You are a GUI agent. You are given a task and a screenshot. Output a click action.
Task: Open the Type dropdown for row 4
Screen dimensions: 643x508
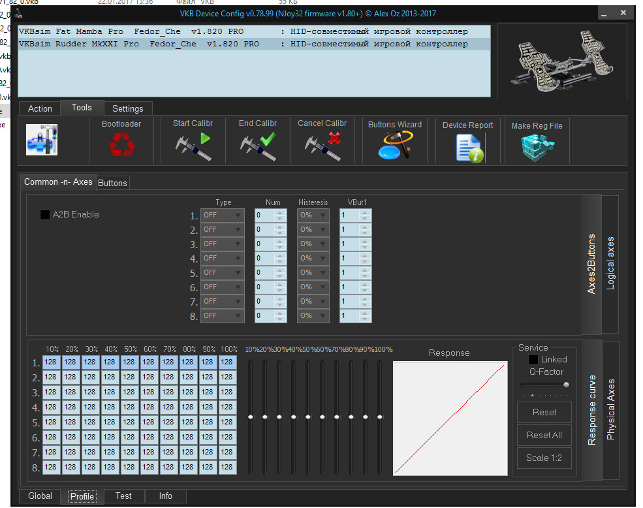222,258
